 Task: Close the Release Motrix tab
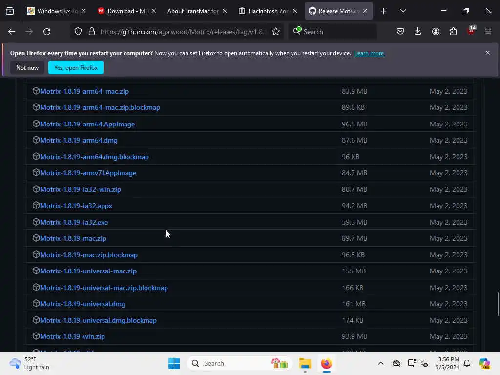point(365,11)
